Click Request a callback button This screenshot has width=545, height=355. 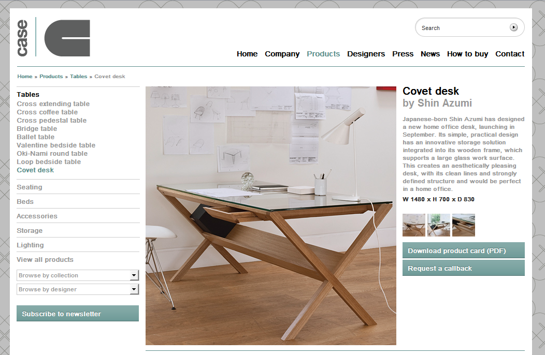(x=463, y=268)
